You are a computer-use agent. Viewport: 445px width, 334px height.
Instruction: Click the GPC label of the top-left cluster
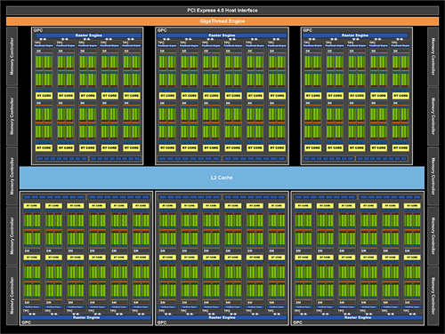click(38, 30)
